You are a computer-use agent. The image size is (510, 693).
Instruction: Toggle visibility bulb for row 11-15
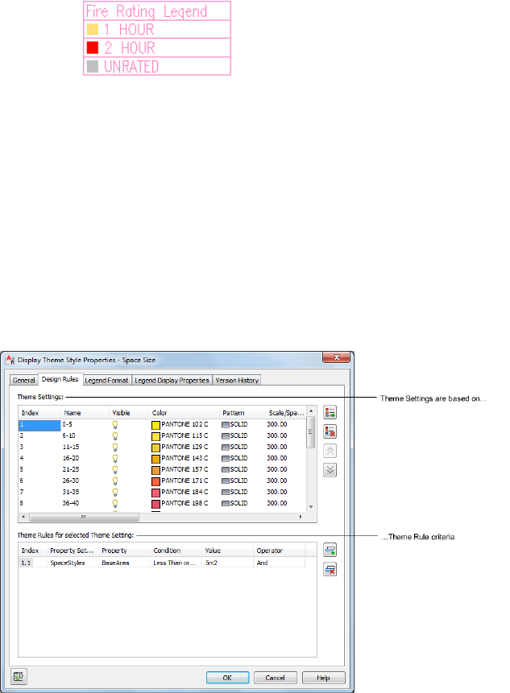coord(115,448)
